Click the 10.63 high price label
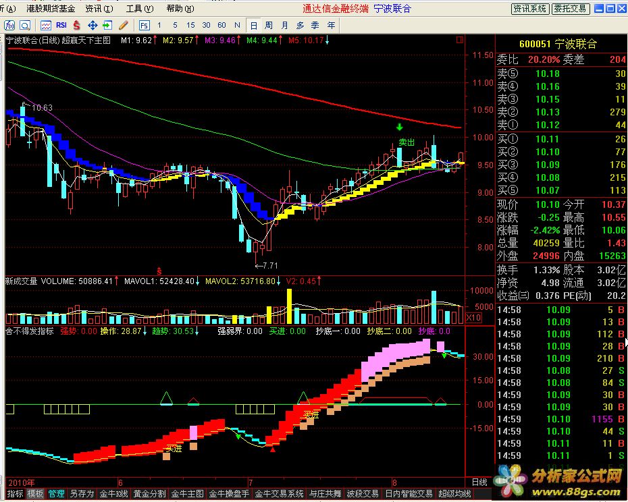The width and height of the screenshot is (628, 502). tap(42, 108)
